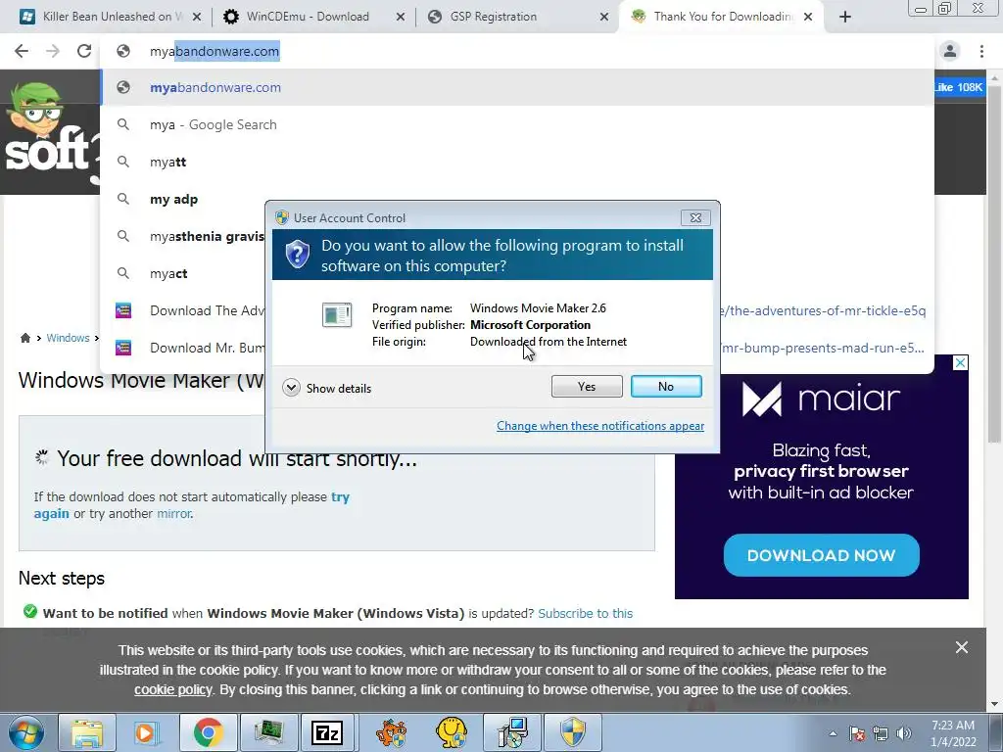The image size is (1003, 752).
Task: Click the UAC shield taskbar icon
Action: tap(573, 732)
